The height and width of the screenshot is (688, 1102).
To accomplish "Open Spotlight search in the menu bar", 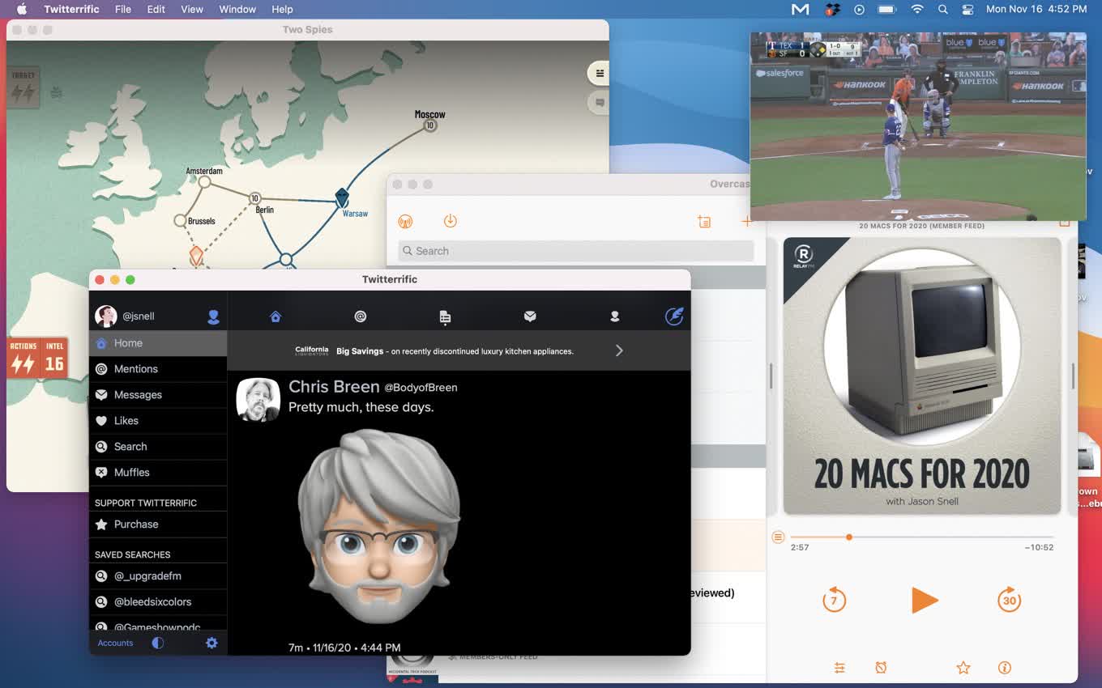I will [x=942, y=9].
